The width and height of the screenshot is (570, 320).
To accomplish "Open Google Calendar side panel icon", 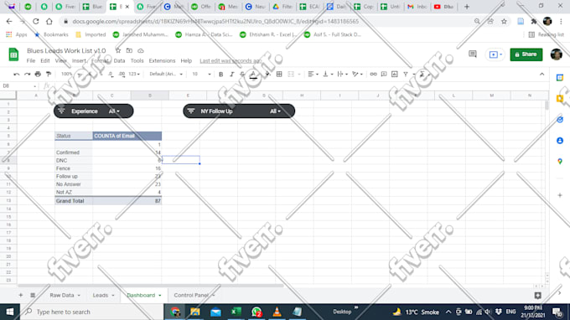I will coord(560,78).
